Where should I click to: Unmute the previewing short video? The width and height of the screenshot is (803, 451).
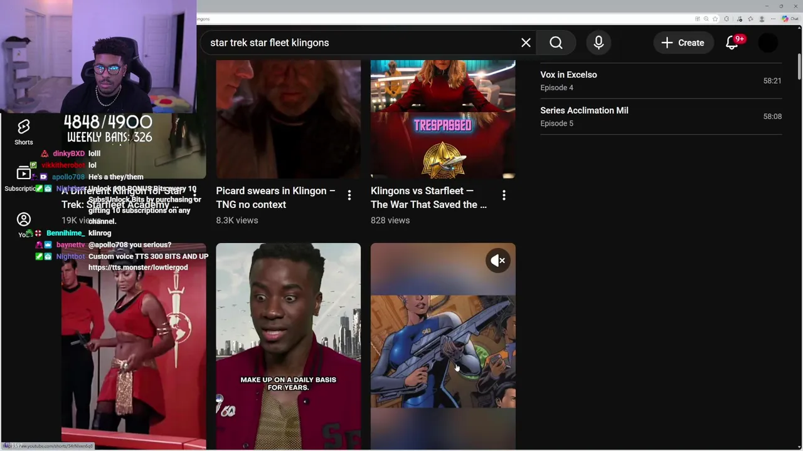[498, 261]
